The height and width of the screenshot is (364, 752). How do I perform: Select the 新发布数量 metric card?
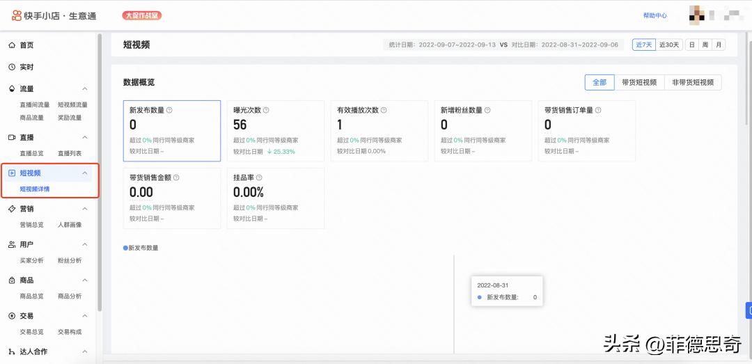coord(172,131)
